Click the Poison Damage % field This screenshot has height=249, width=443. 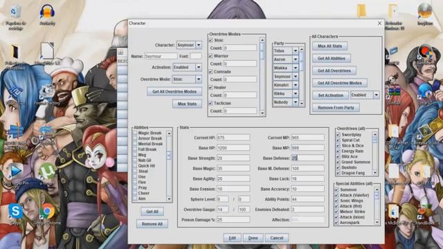coord(233,220)
